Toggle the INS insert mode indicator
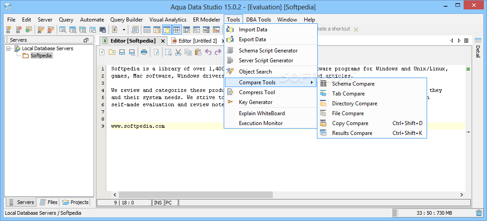This screenshot has height=221, width=487. (x=158, y=203)
